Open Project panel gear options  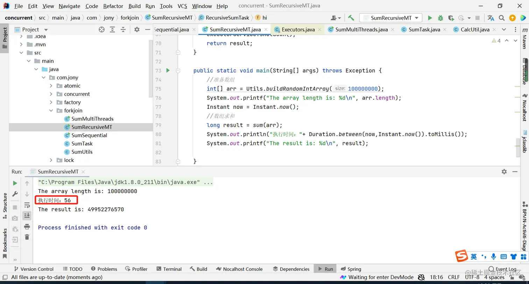pyautogui.click(x=137, y=30)
